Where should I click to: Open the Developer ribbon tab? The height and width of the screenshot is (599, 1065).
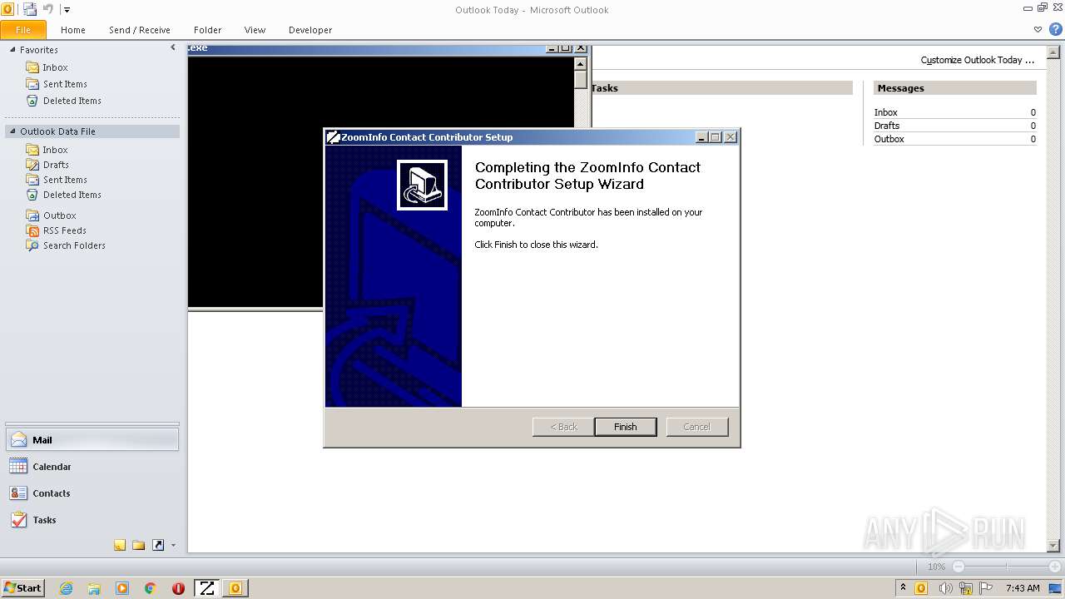click(310, 30)
